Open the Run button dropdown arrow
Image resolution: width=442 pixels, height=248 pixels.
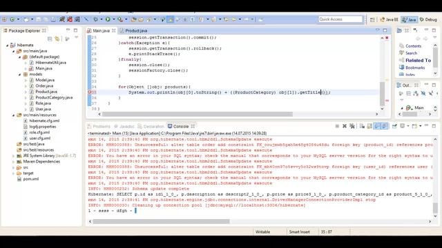pos(113,19)
